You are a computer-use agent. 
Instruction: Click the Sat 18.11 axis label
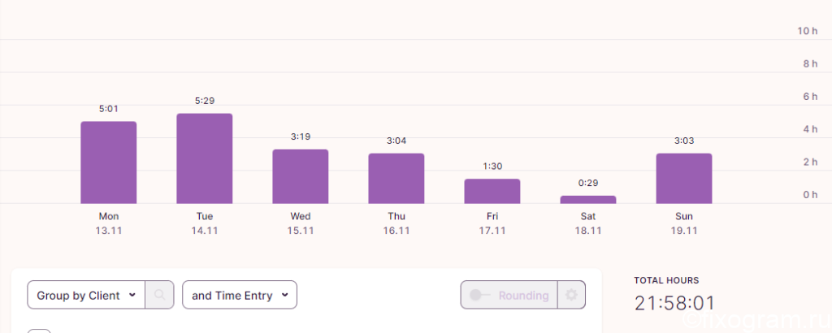click(x=588, y=223)
